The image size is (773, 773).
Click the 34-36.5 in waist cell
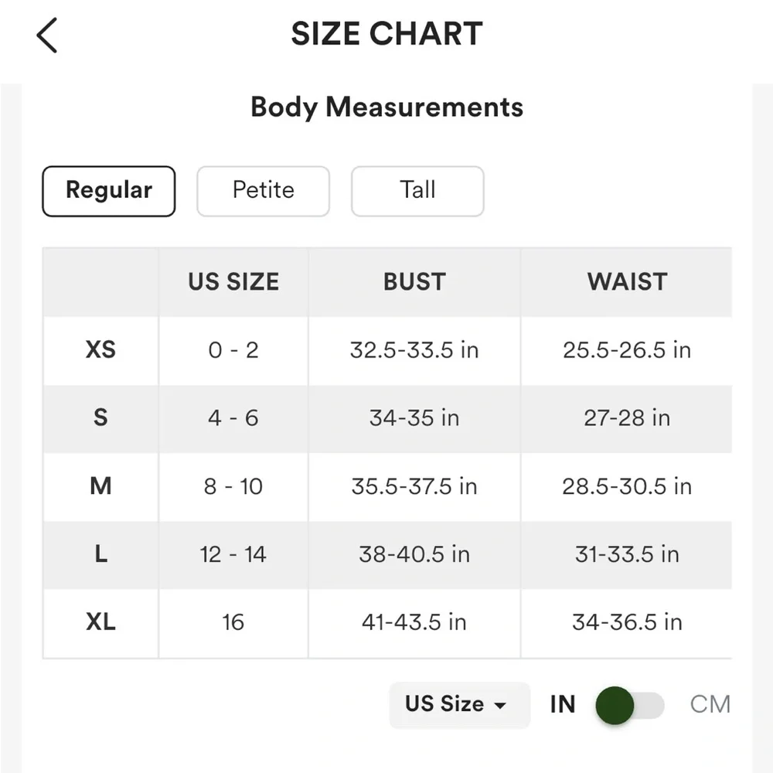pyautogui.click(x=627, y=622)
